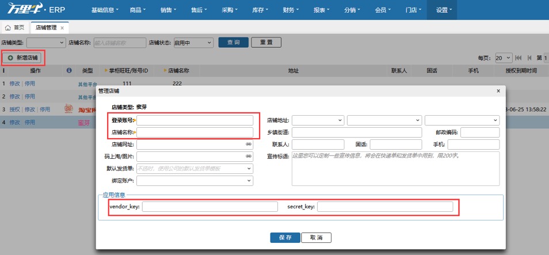Focus the vendor_key input field

(x=209, y=207)
